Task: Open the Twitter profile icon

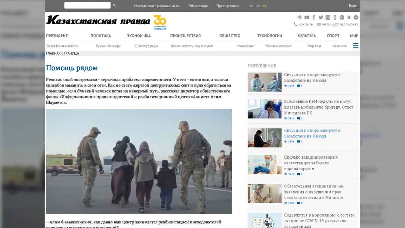Action: click(321, 17)
